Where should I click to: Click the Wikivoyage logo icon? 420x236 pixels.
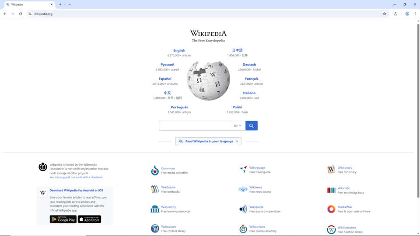pos(243,170)
